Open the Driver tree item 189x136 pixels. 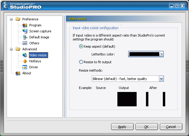pos(33,67)
